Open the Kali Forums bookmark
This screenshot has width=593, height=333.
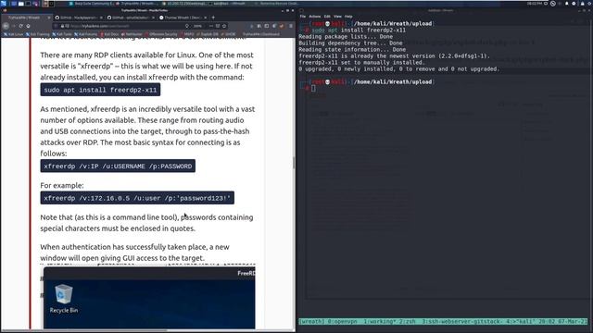(x=86, y=34)
